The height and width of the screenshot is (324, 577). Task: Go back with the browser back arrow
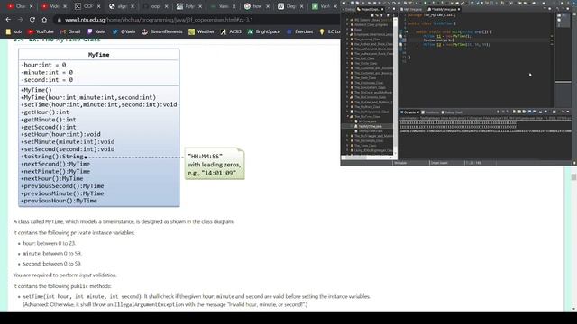(8, 20)
